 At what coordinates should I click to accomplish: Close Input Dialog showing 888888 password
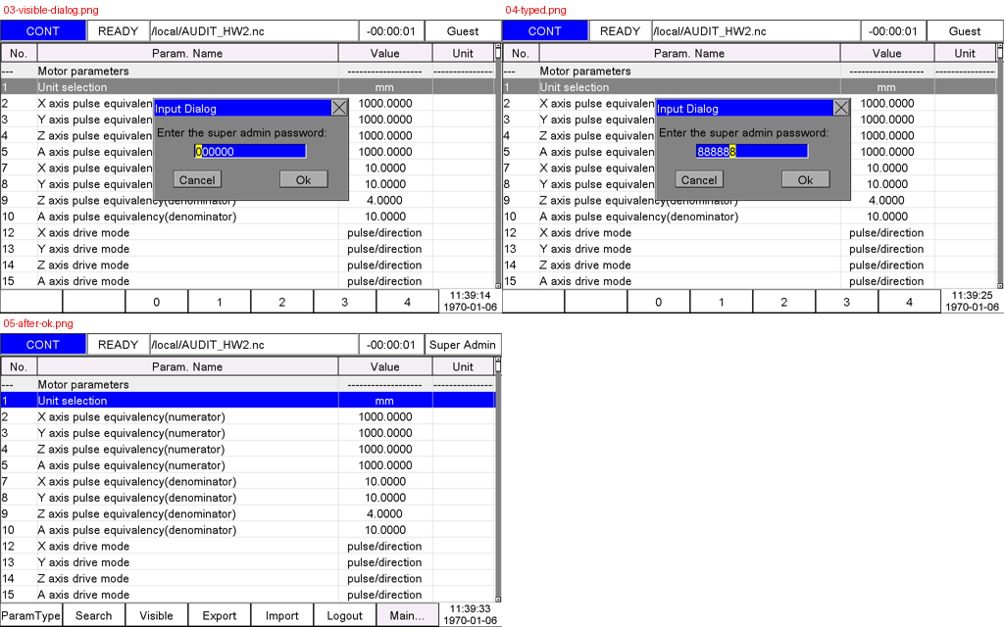pyautogui.click(x=841, y=108)
